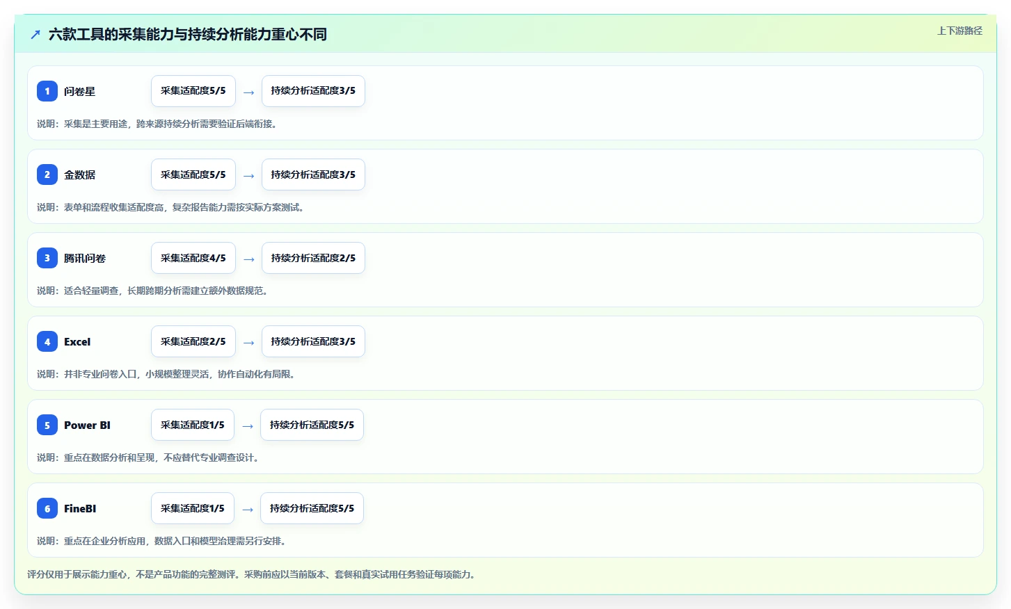Select 持续分析适配度5/5 chip in Power BI row
The width and height of the screenshot is (1011, 609).
(x=312, y=425)
